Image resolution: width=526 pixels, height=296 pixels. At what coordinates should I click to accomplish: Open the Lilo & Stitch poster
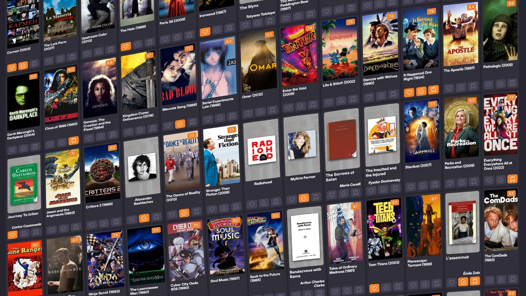[340, 50]
